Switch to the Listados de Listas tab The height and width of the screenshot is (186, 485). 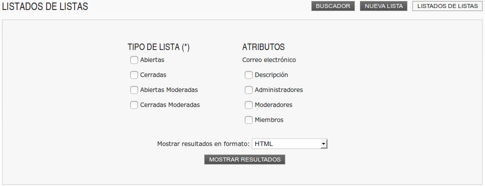pos(447,6)
